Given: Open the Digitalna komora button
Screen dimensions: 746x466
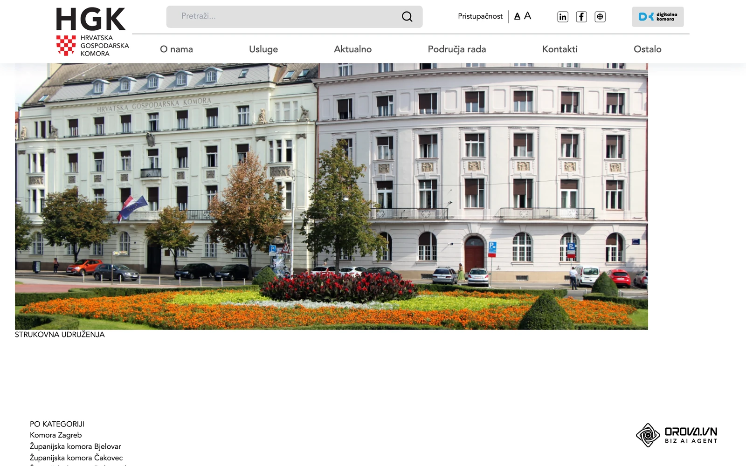Looking at the screenshot, I should [x=658, y=17].
